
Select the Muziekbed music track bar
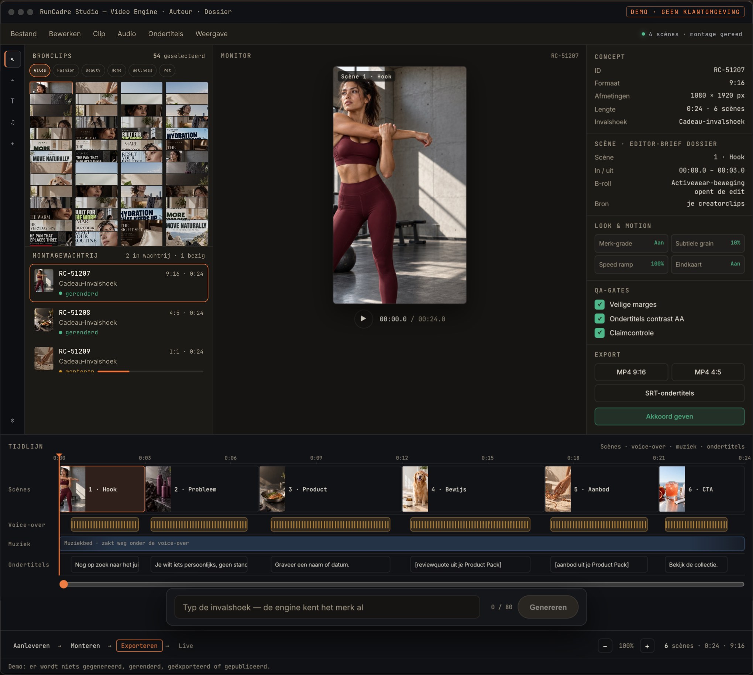pyautogui.click(x=402, y=543)
